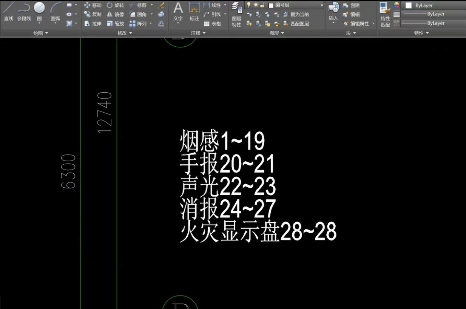Open the 编号层 layer dropdown
The image size is (466, 309).
(322, 5)
